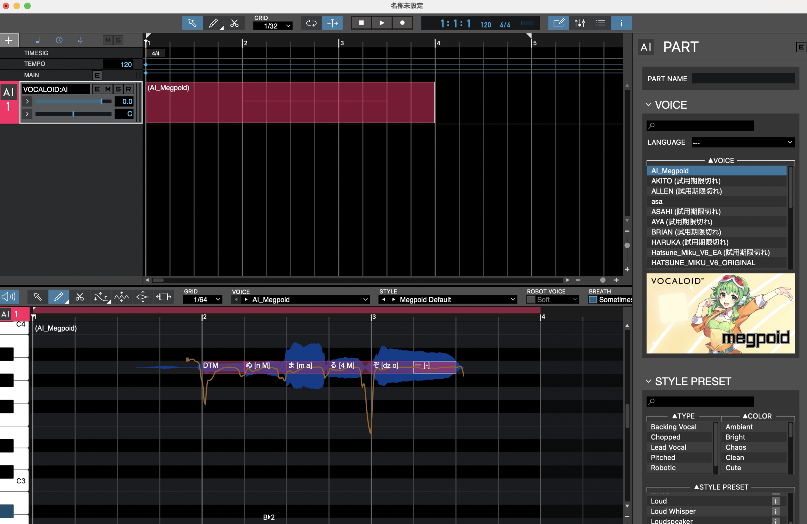This screenshot has height=524, width=807.
Task: Open the editor VOICE AI_Megpoid dropdown
Action: (x=310, y=300)
